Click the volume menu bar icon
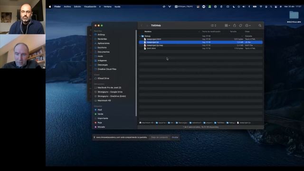 [x=244, y=7]
